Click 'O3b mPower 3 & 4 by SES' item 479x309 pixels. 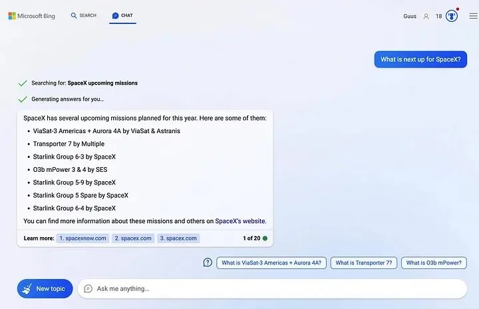pos(70,170)
